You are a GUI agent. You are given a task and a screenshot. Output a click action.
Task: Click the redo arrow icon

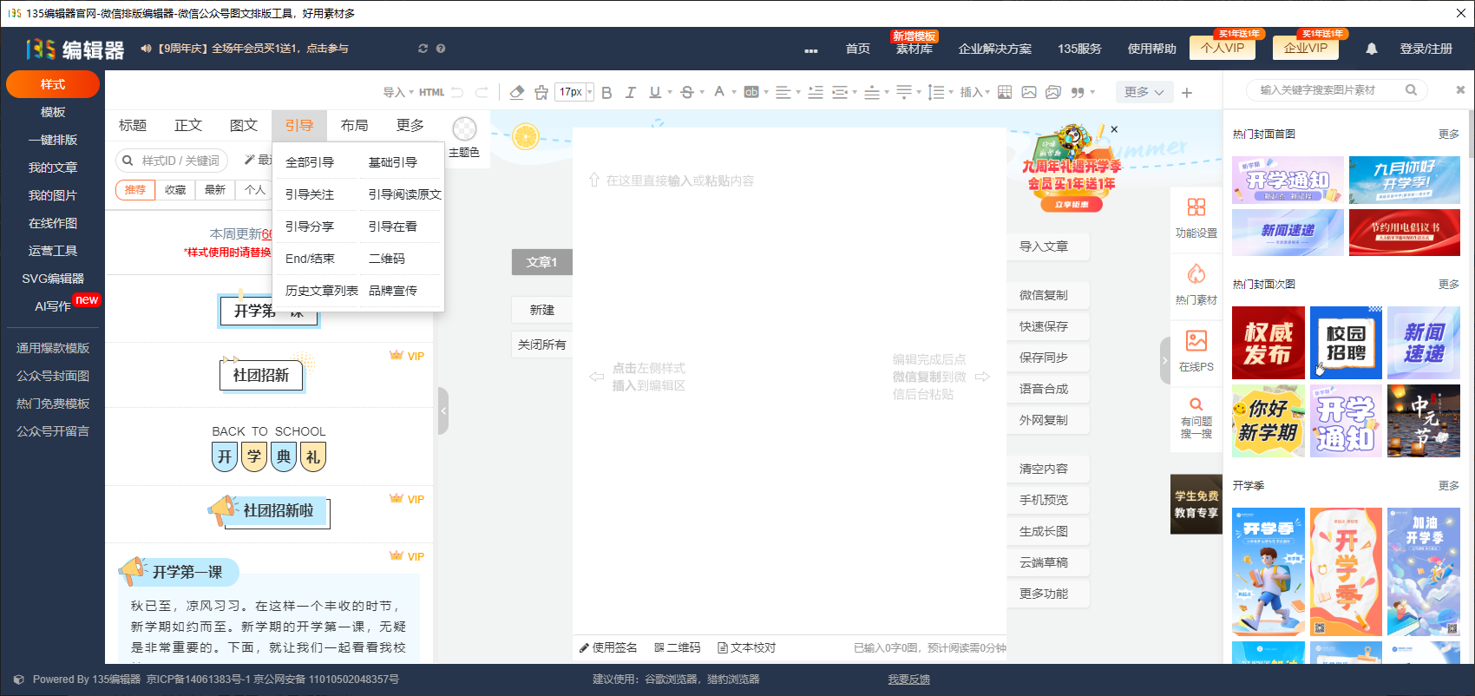[482, 92]
